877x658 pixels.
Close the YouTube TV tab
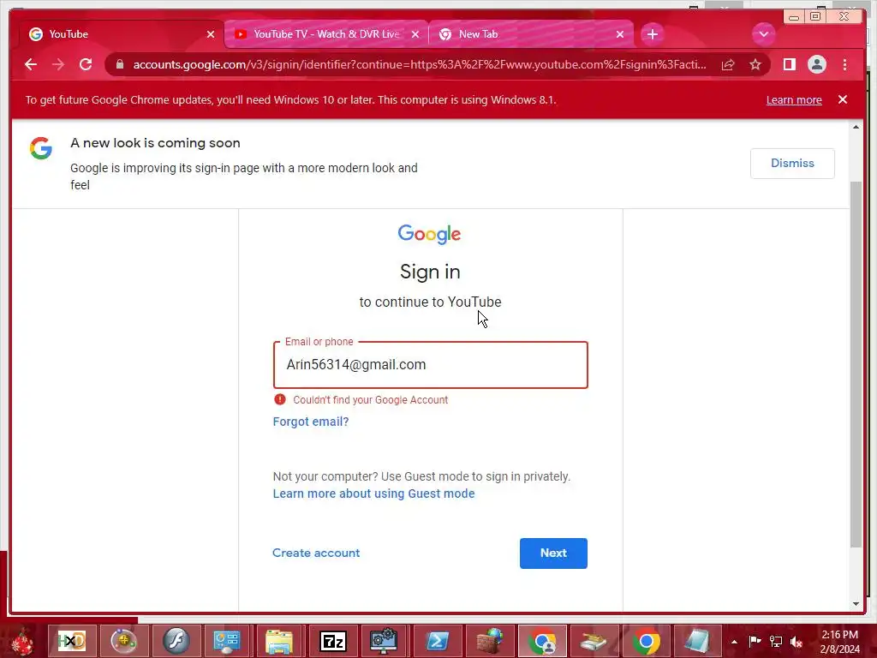click(415, 34)
